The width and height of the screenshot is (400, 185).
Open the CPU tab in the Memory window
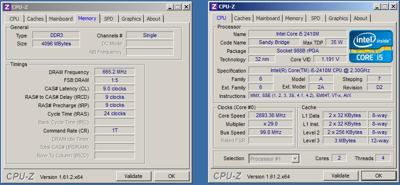tap(14, 19)
